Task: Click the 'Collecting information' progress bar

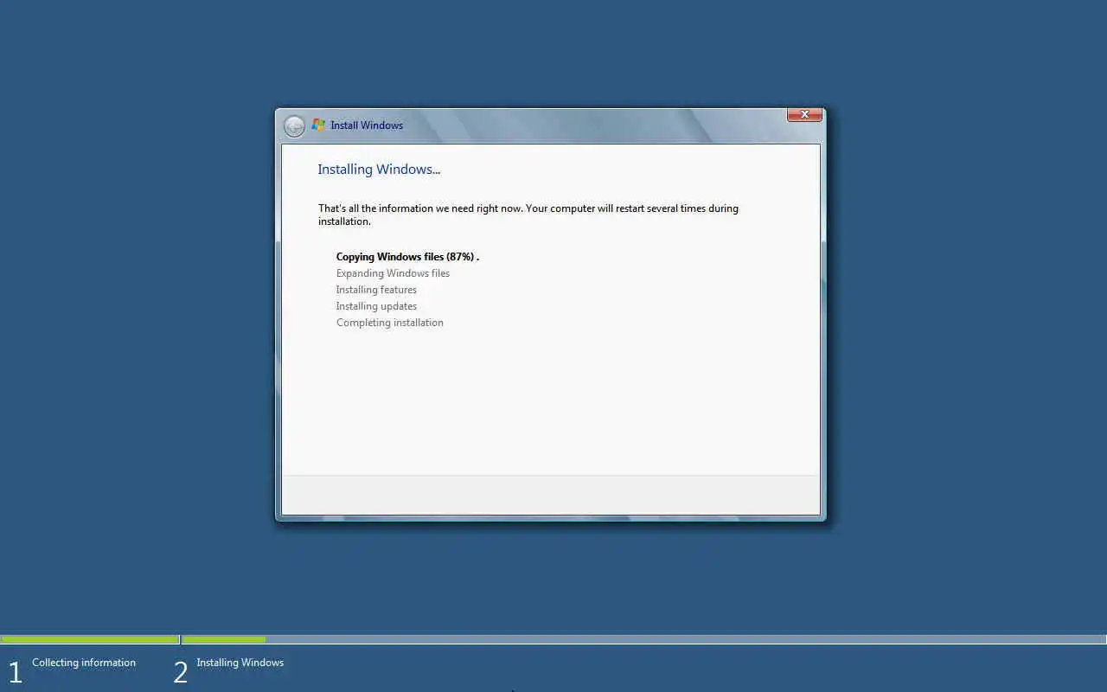Action: pyautogui.click(x=90, y=640)
